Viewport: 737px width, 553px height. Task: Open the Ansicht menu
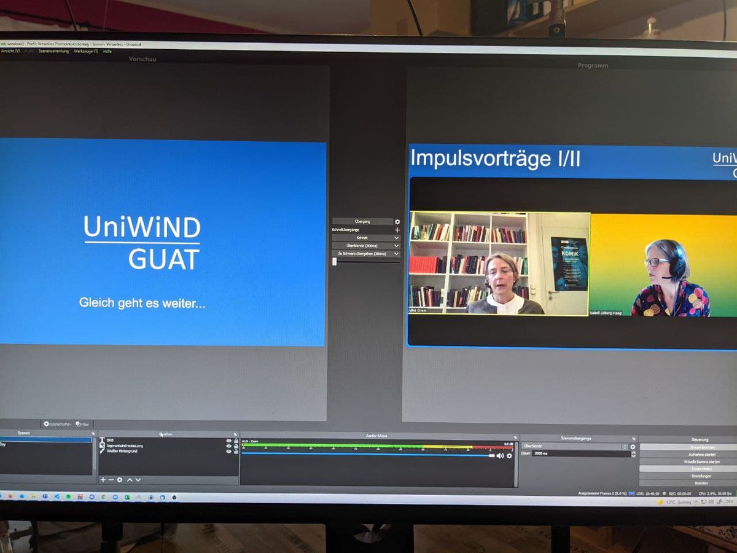10,51
